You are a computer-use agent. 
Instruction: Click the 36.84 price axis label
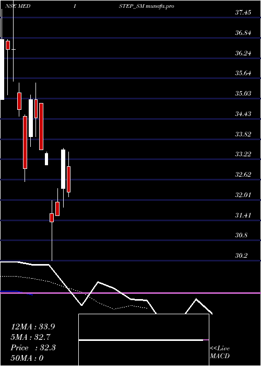[x=243, y=32]
